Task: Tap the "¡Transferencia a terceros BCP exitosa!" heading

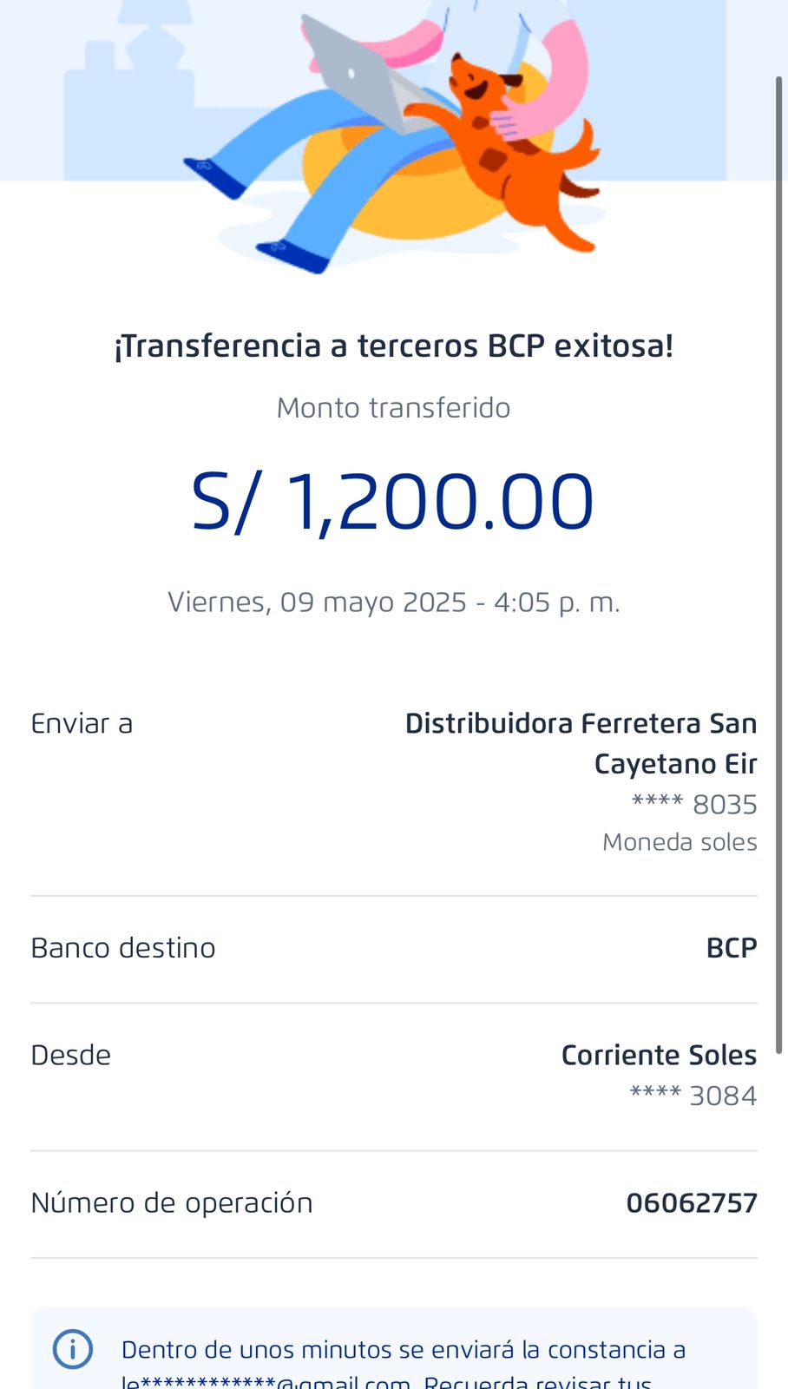Action: (394, 346)
